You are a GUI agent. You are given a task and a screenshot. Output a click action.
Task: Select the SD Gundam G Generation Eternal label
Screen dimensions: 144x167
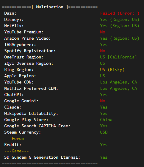point(42,157)
